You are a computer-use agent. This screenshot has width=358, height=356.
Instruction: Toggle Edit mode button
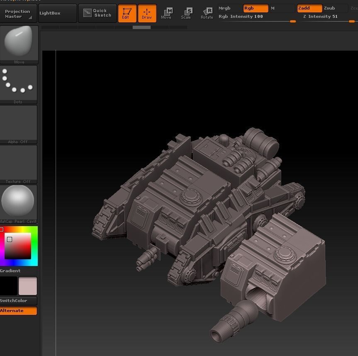click(127, 13)
